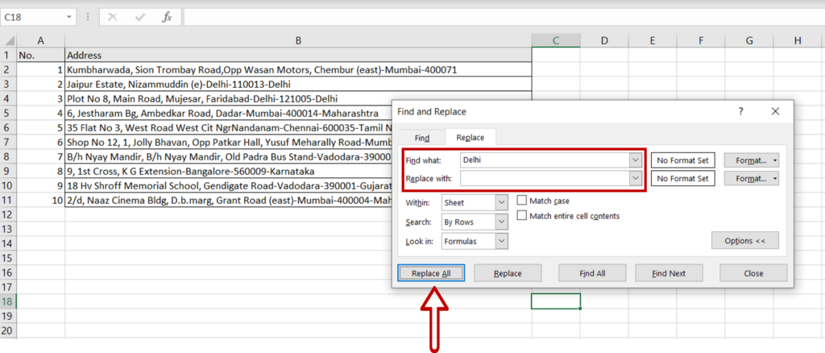
Task: Click the Find Next button
Action: click(670, 273)
